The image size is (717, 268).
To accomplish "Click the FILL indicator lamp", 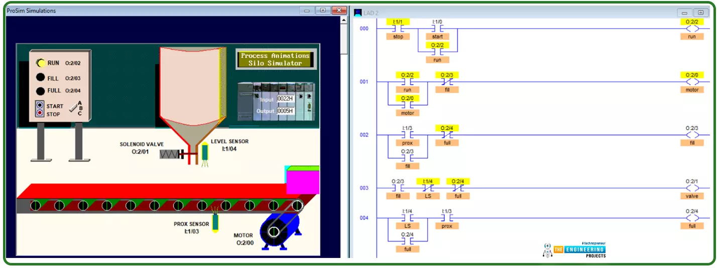I will [40, 78].
